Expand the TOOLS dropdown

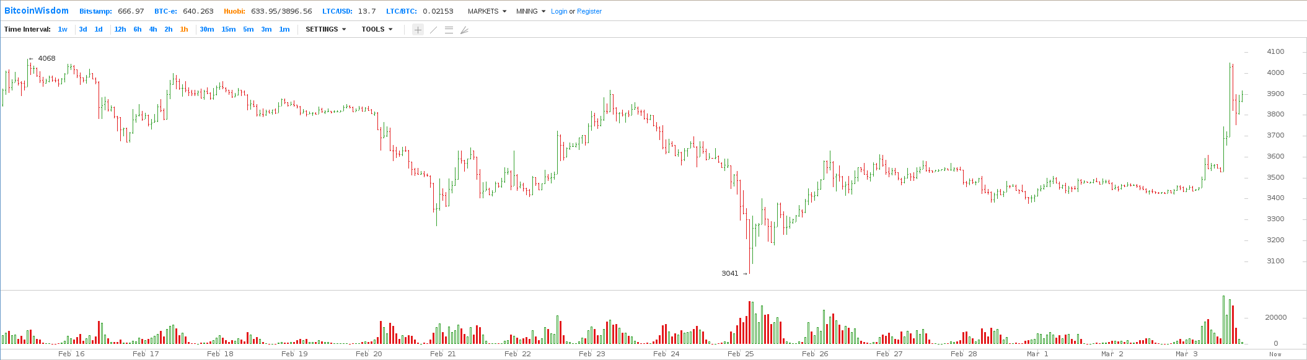click(x=377, y=29)
